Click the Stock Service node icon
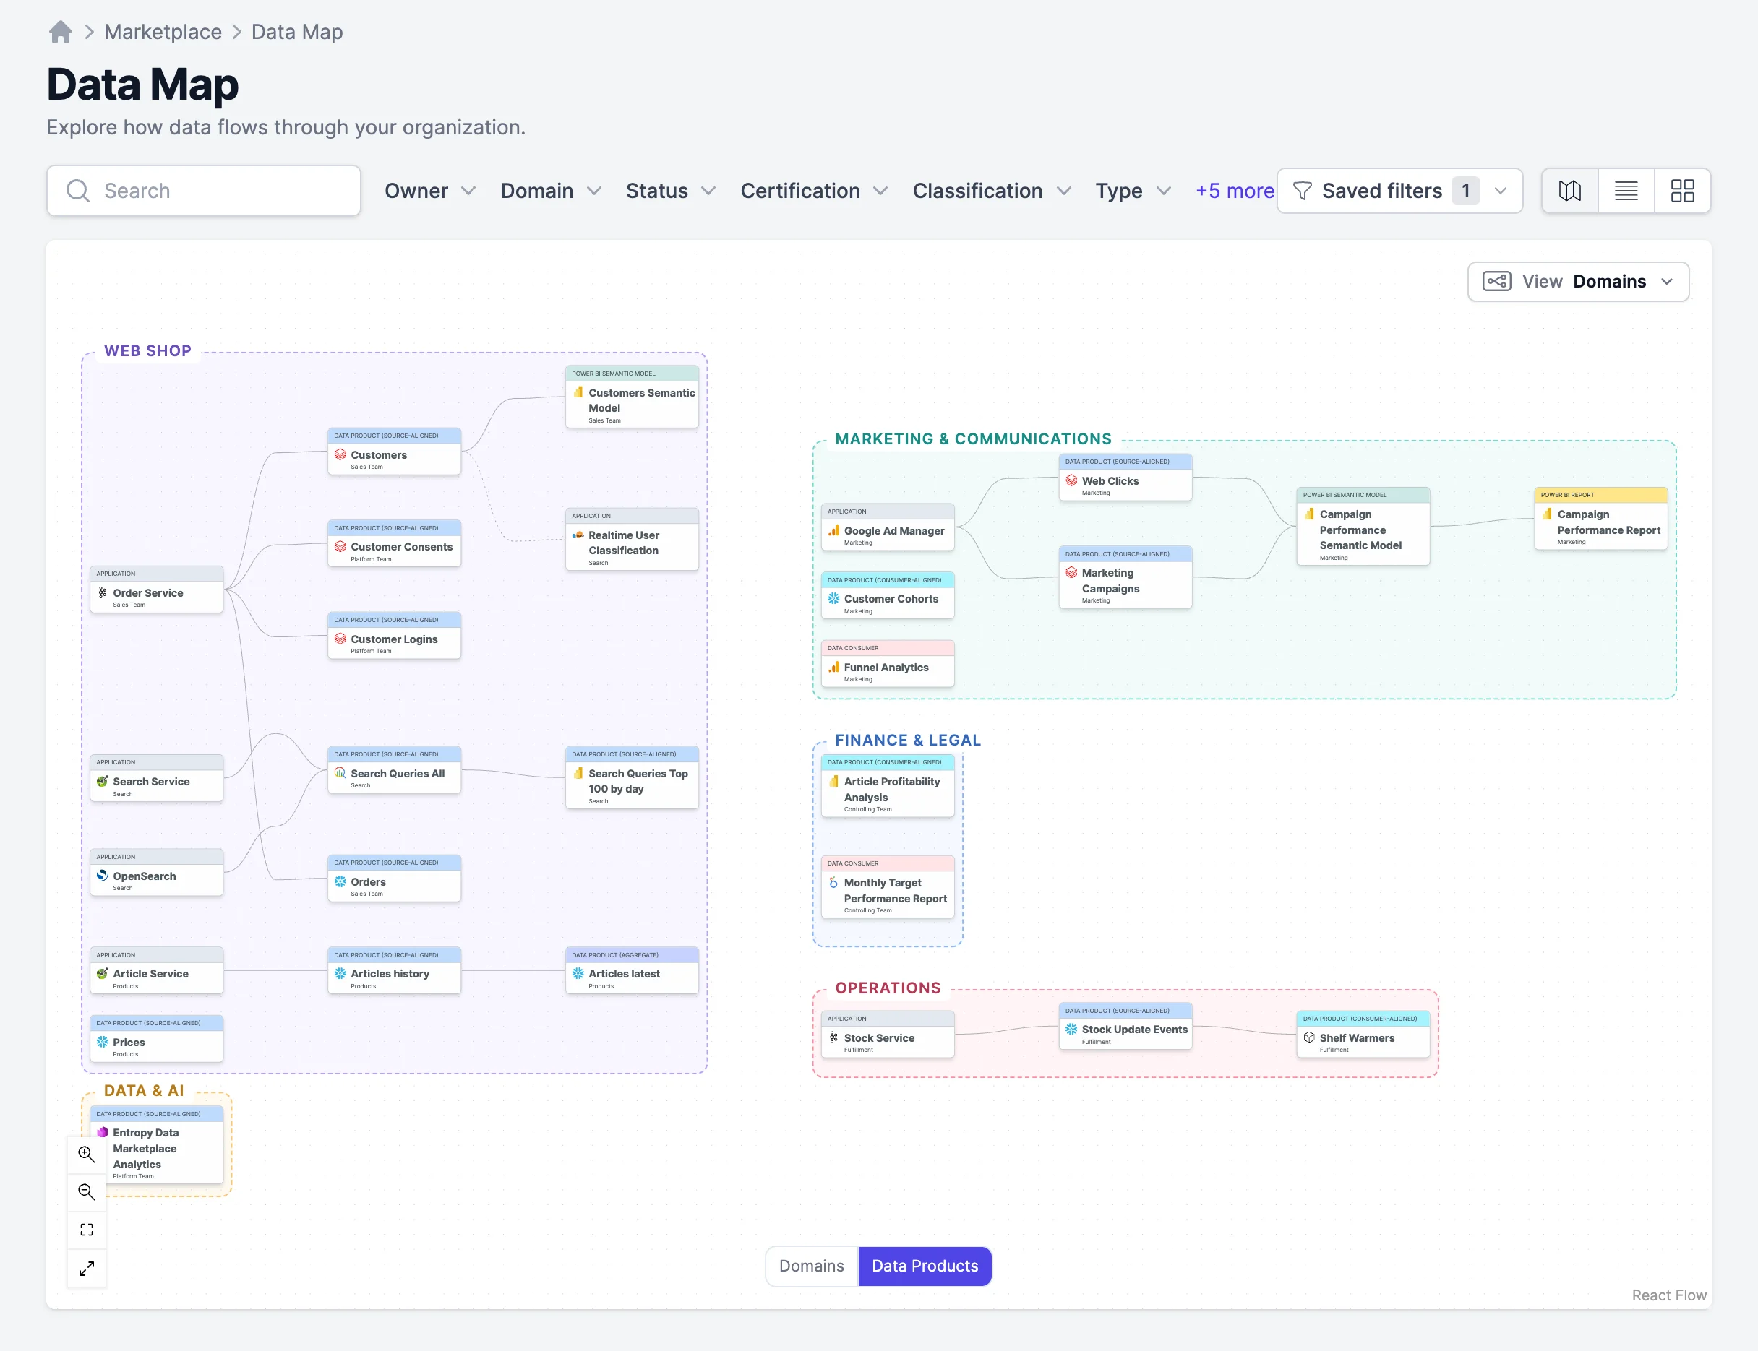This screenshot has width=1758, height=1351. 833,1037
